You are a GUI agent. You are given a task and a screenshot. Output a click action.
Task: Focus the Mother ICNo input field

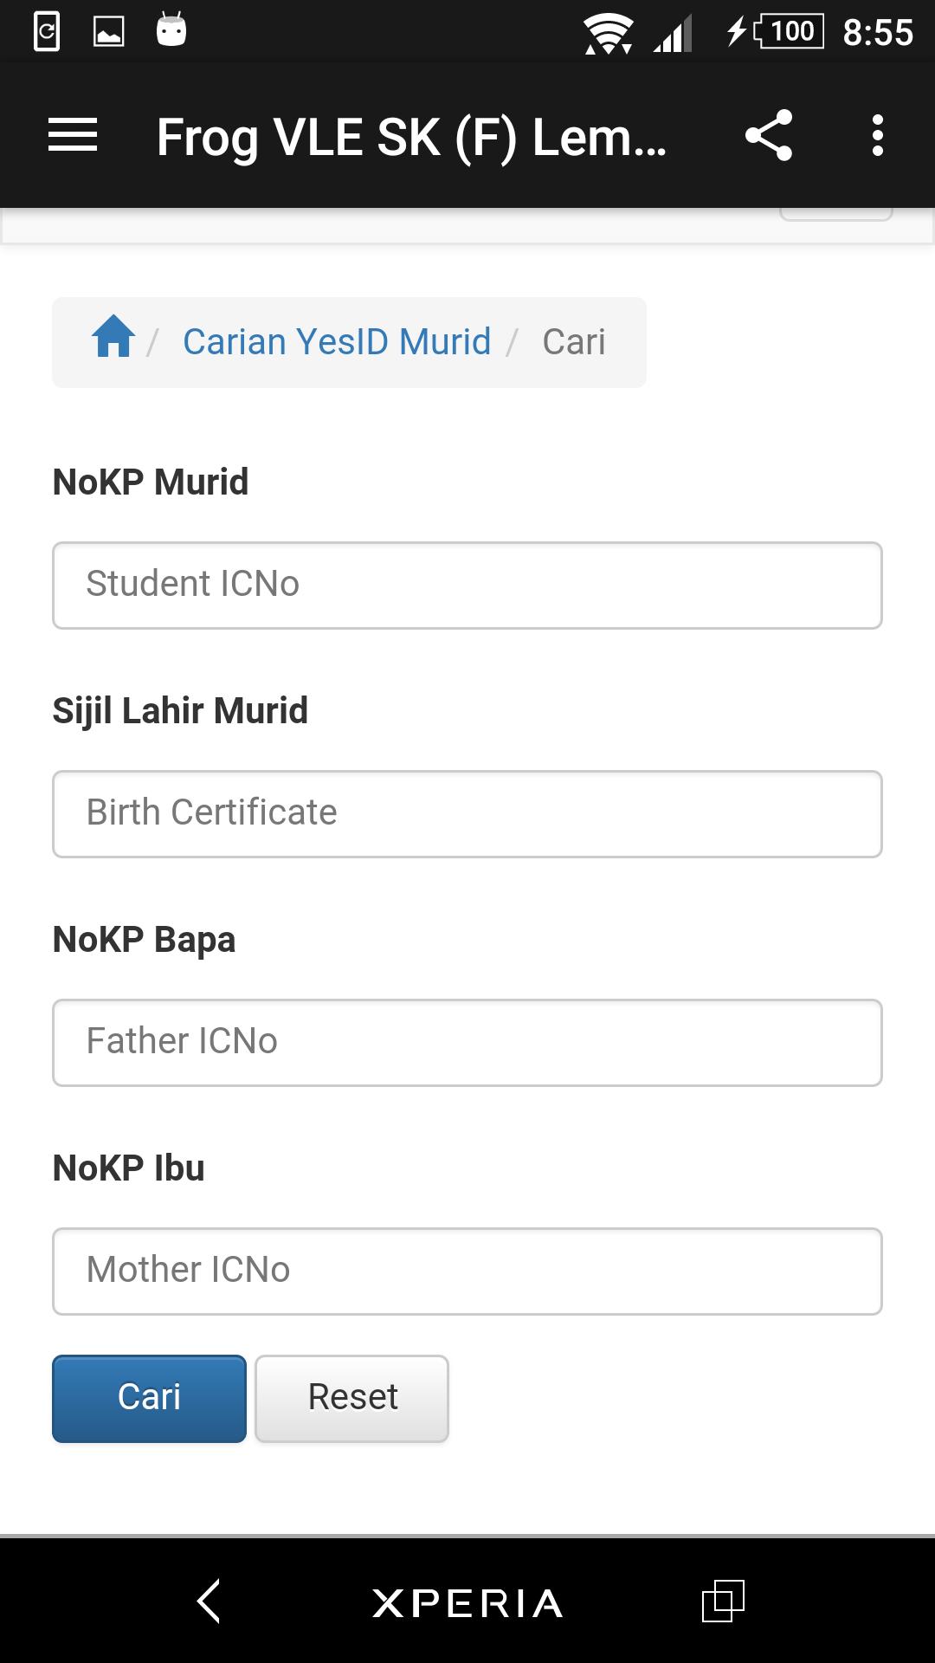(467, 1272)
